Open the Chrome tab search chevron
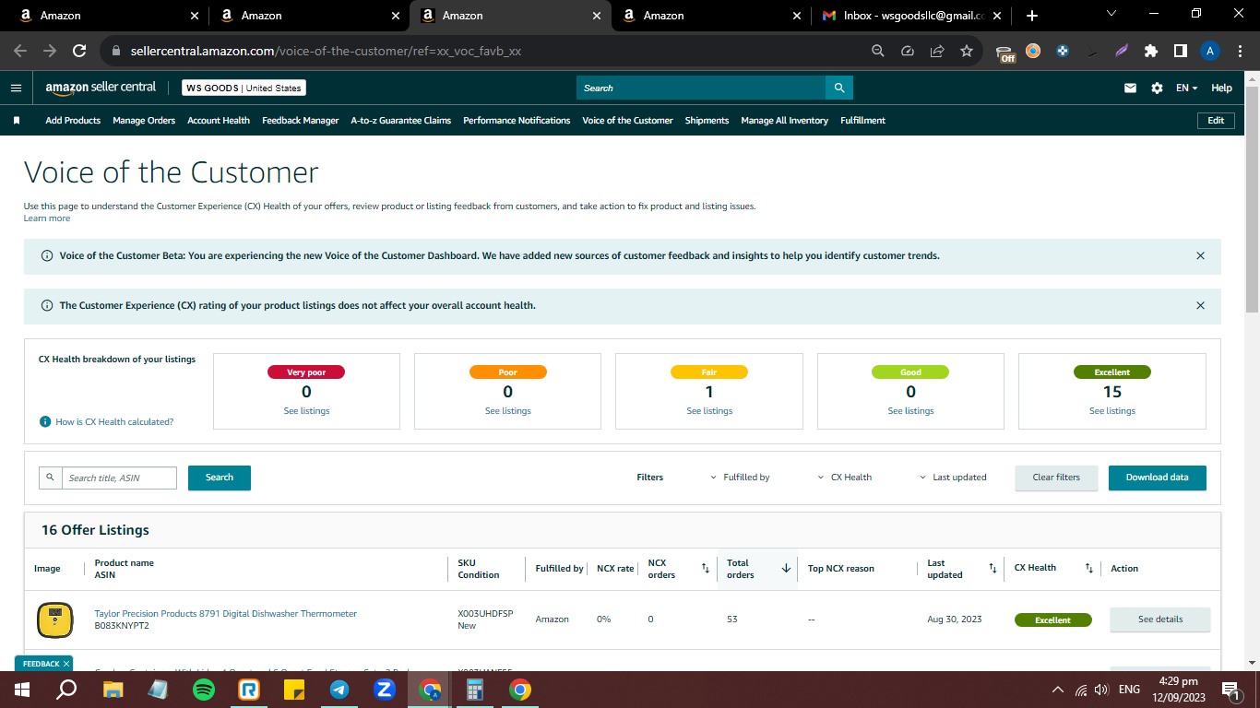The image size is (1260, 708). pos(1111,14)
